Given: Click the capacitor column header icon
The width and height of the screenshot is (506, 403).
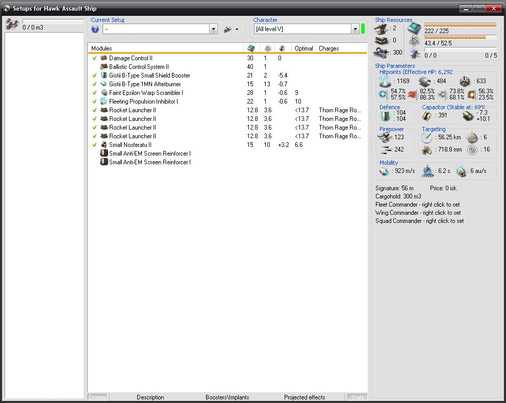Looking at the screenshot, I should click(282, 48).
